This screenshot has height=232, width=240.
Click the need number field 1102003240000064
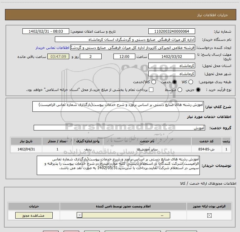pyautogui.click(x=171, y=31)
